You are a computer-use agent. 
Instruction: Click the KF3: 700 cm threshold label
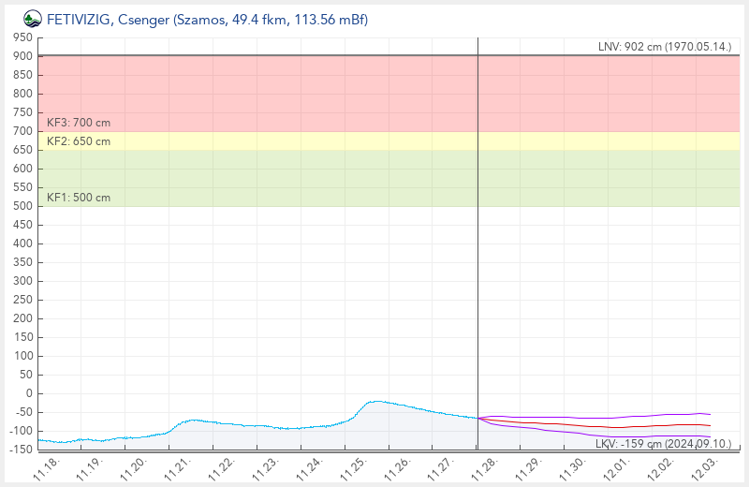[x=79, y=123]
